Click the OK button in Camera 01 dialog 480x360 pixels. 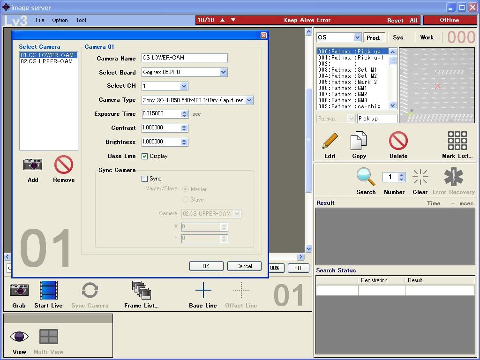(206, 266)
